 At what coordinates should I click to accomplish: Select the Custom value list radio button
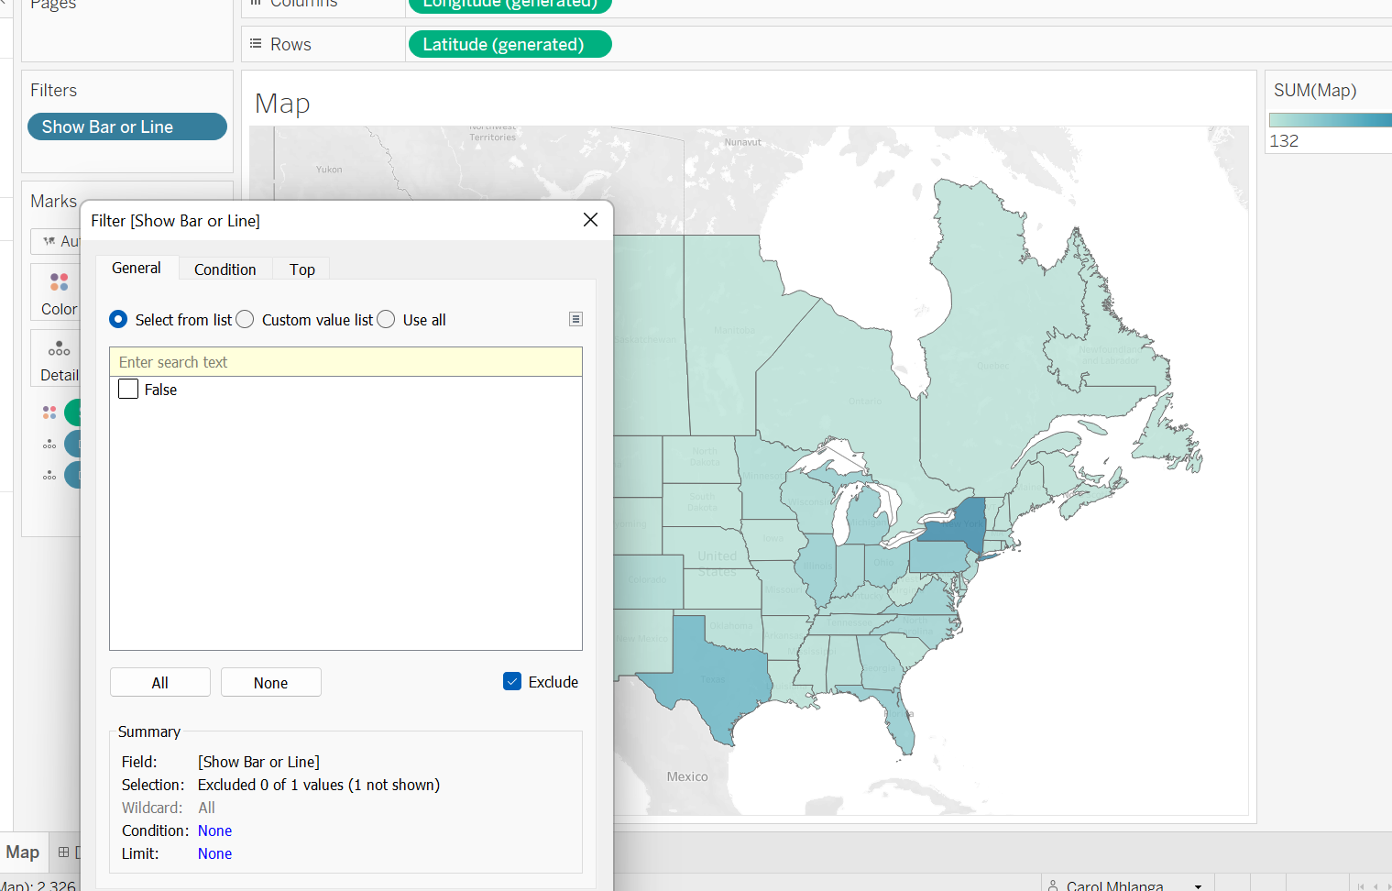[245, 320]
